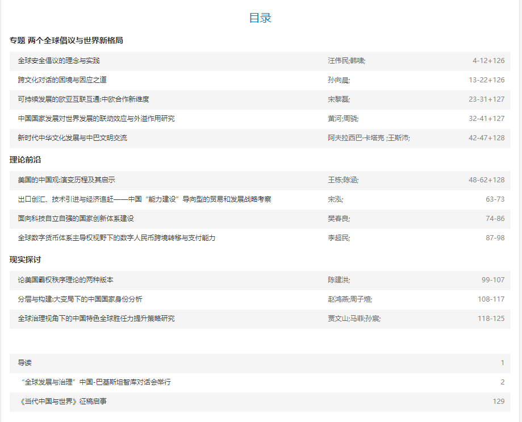
Task: Open article 新时代中华文化发展与中巴文明交流
Action: point(73,138)
